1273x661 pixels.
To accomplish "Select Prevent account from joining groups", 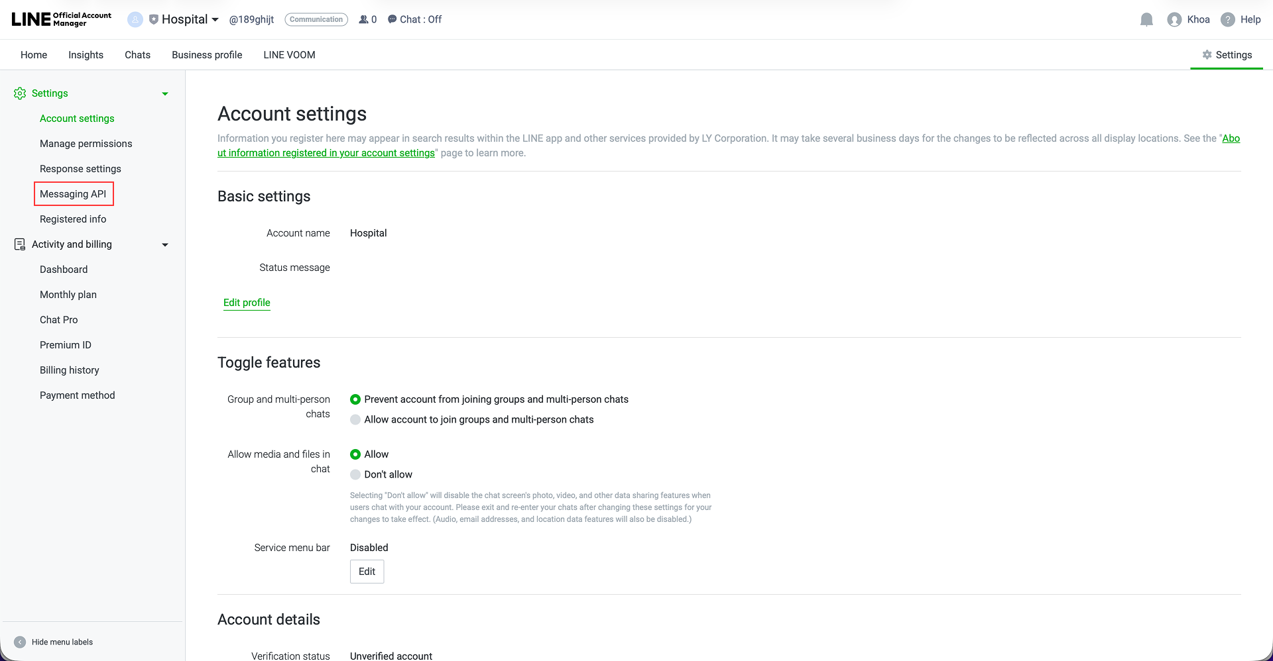I will click(355, 399).
